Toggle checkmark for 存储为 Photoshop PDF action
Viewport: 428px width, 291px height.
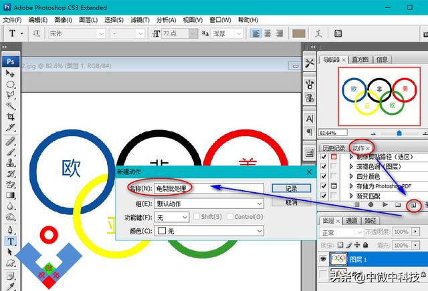(324, 186)
